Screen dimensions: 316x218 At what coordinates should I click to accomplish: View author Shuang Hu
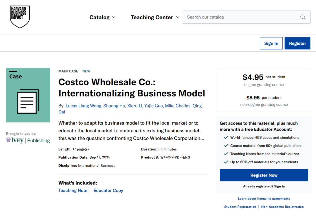pyautogui.click(x=114, y=106)
